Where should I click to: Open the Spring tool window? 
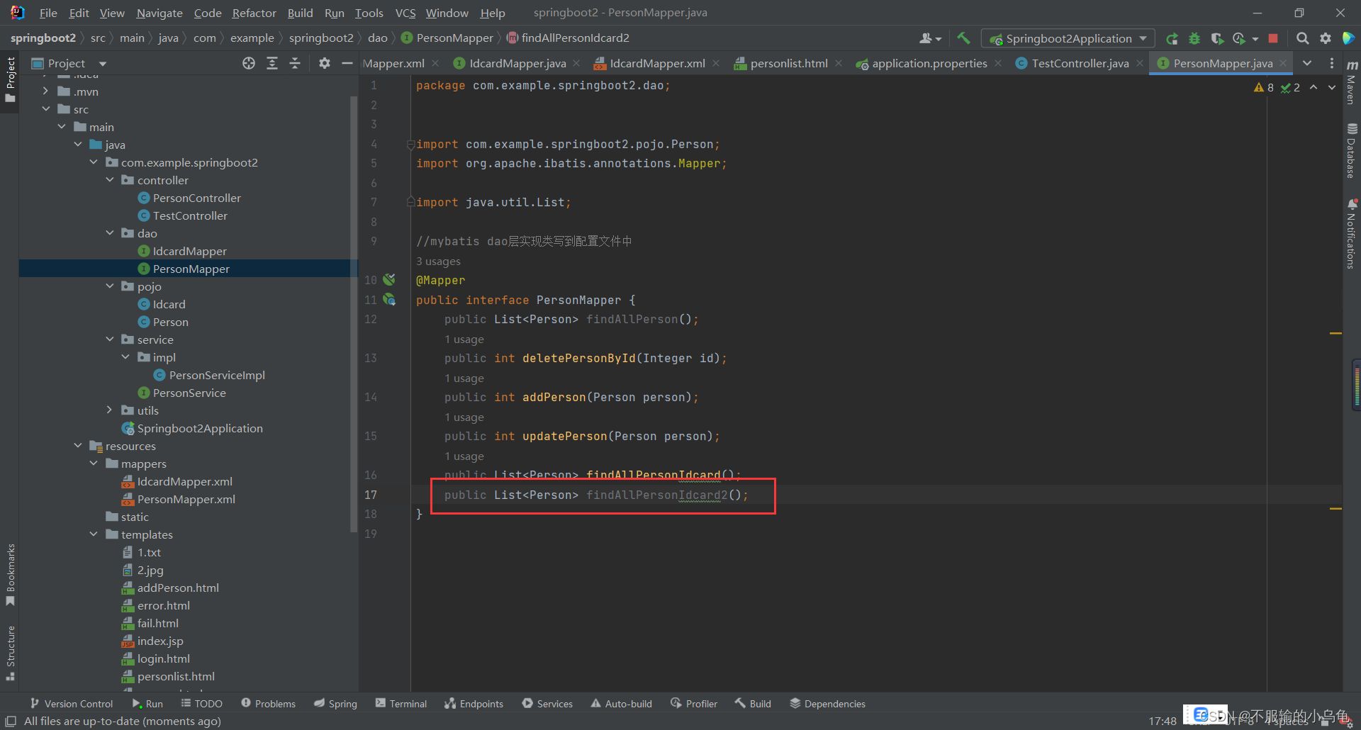click(x=335, y=704)
